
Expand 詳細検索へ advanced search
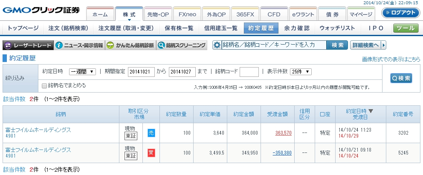(368, 45)
